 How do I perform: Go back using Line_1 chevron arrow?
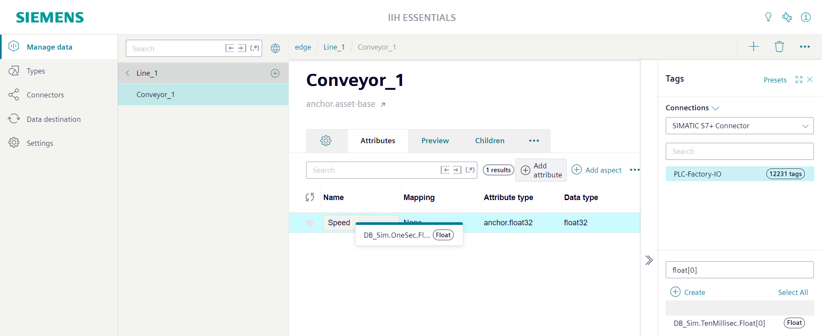[x=128, y=73]
